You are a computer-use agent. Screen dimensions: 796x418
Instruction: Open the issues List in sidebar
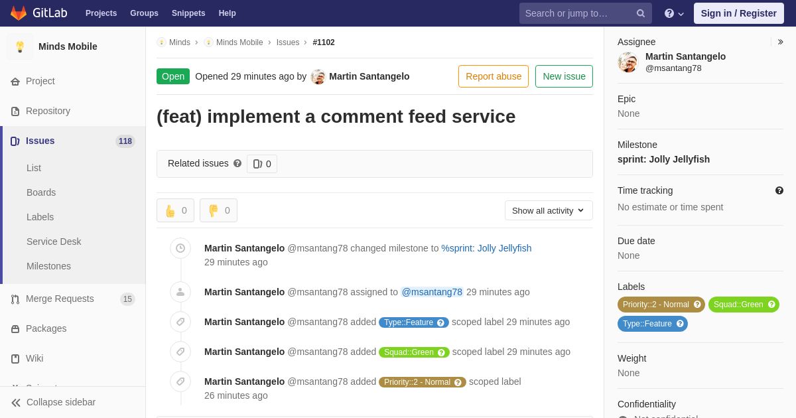(34, 168)
